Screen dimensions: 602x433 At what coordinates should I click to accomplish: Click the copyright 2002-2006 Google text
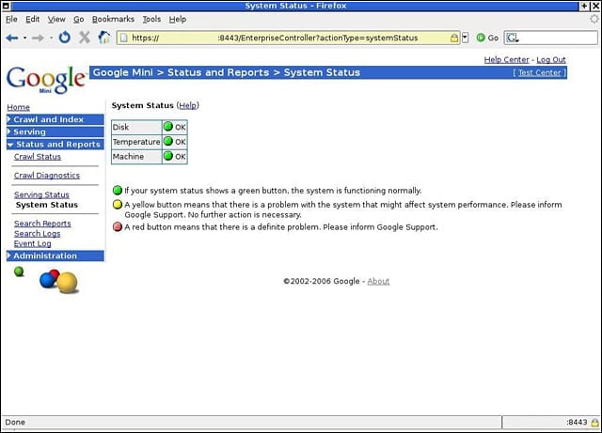(x=322, y=281)
